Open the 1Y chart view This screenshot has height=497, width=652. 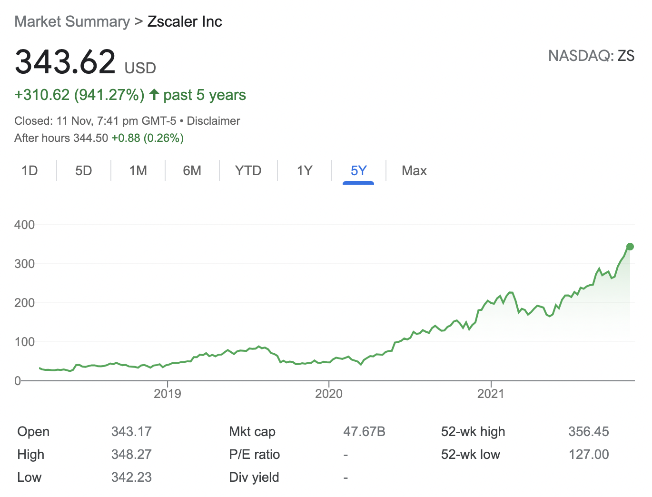(x=305, y=170)
